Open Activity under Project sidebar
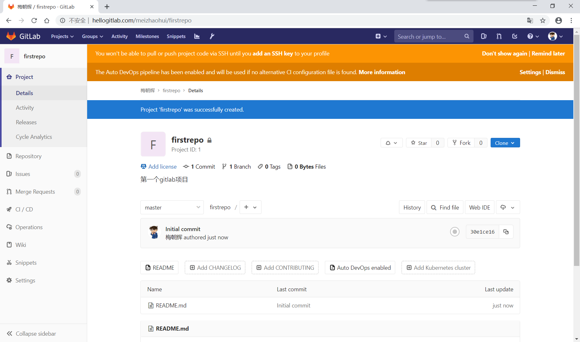This screenshot has width=580, height=342. 43,107
